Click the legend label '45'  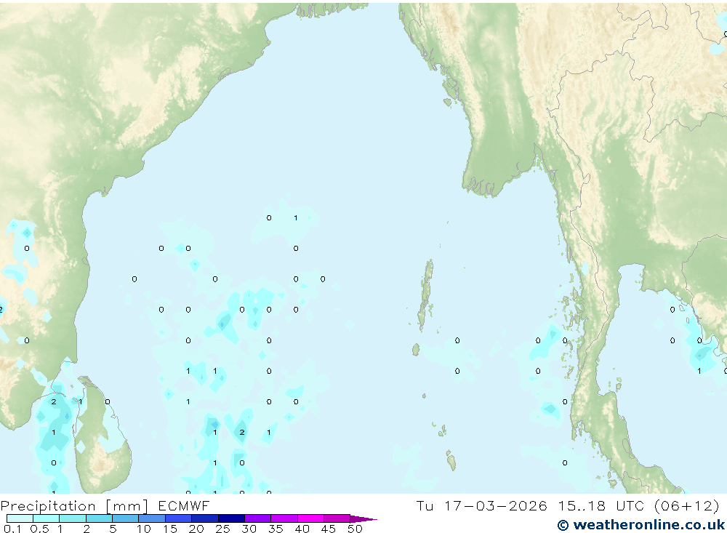pyautogui.click(x=329, y=529)
